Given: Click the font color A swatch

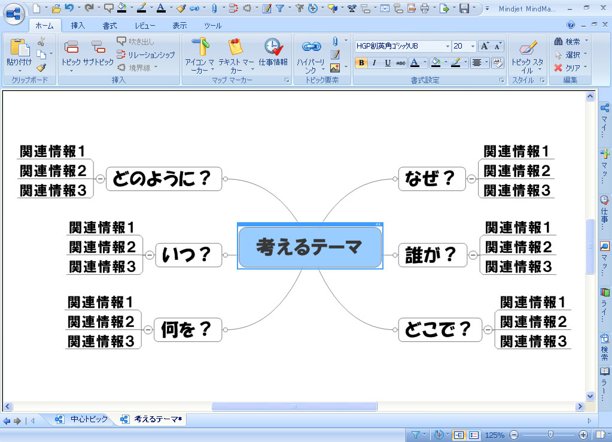Looking at the screenshot, I should [x=415, y=62].
